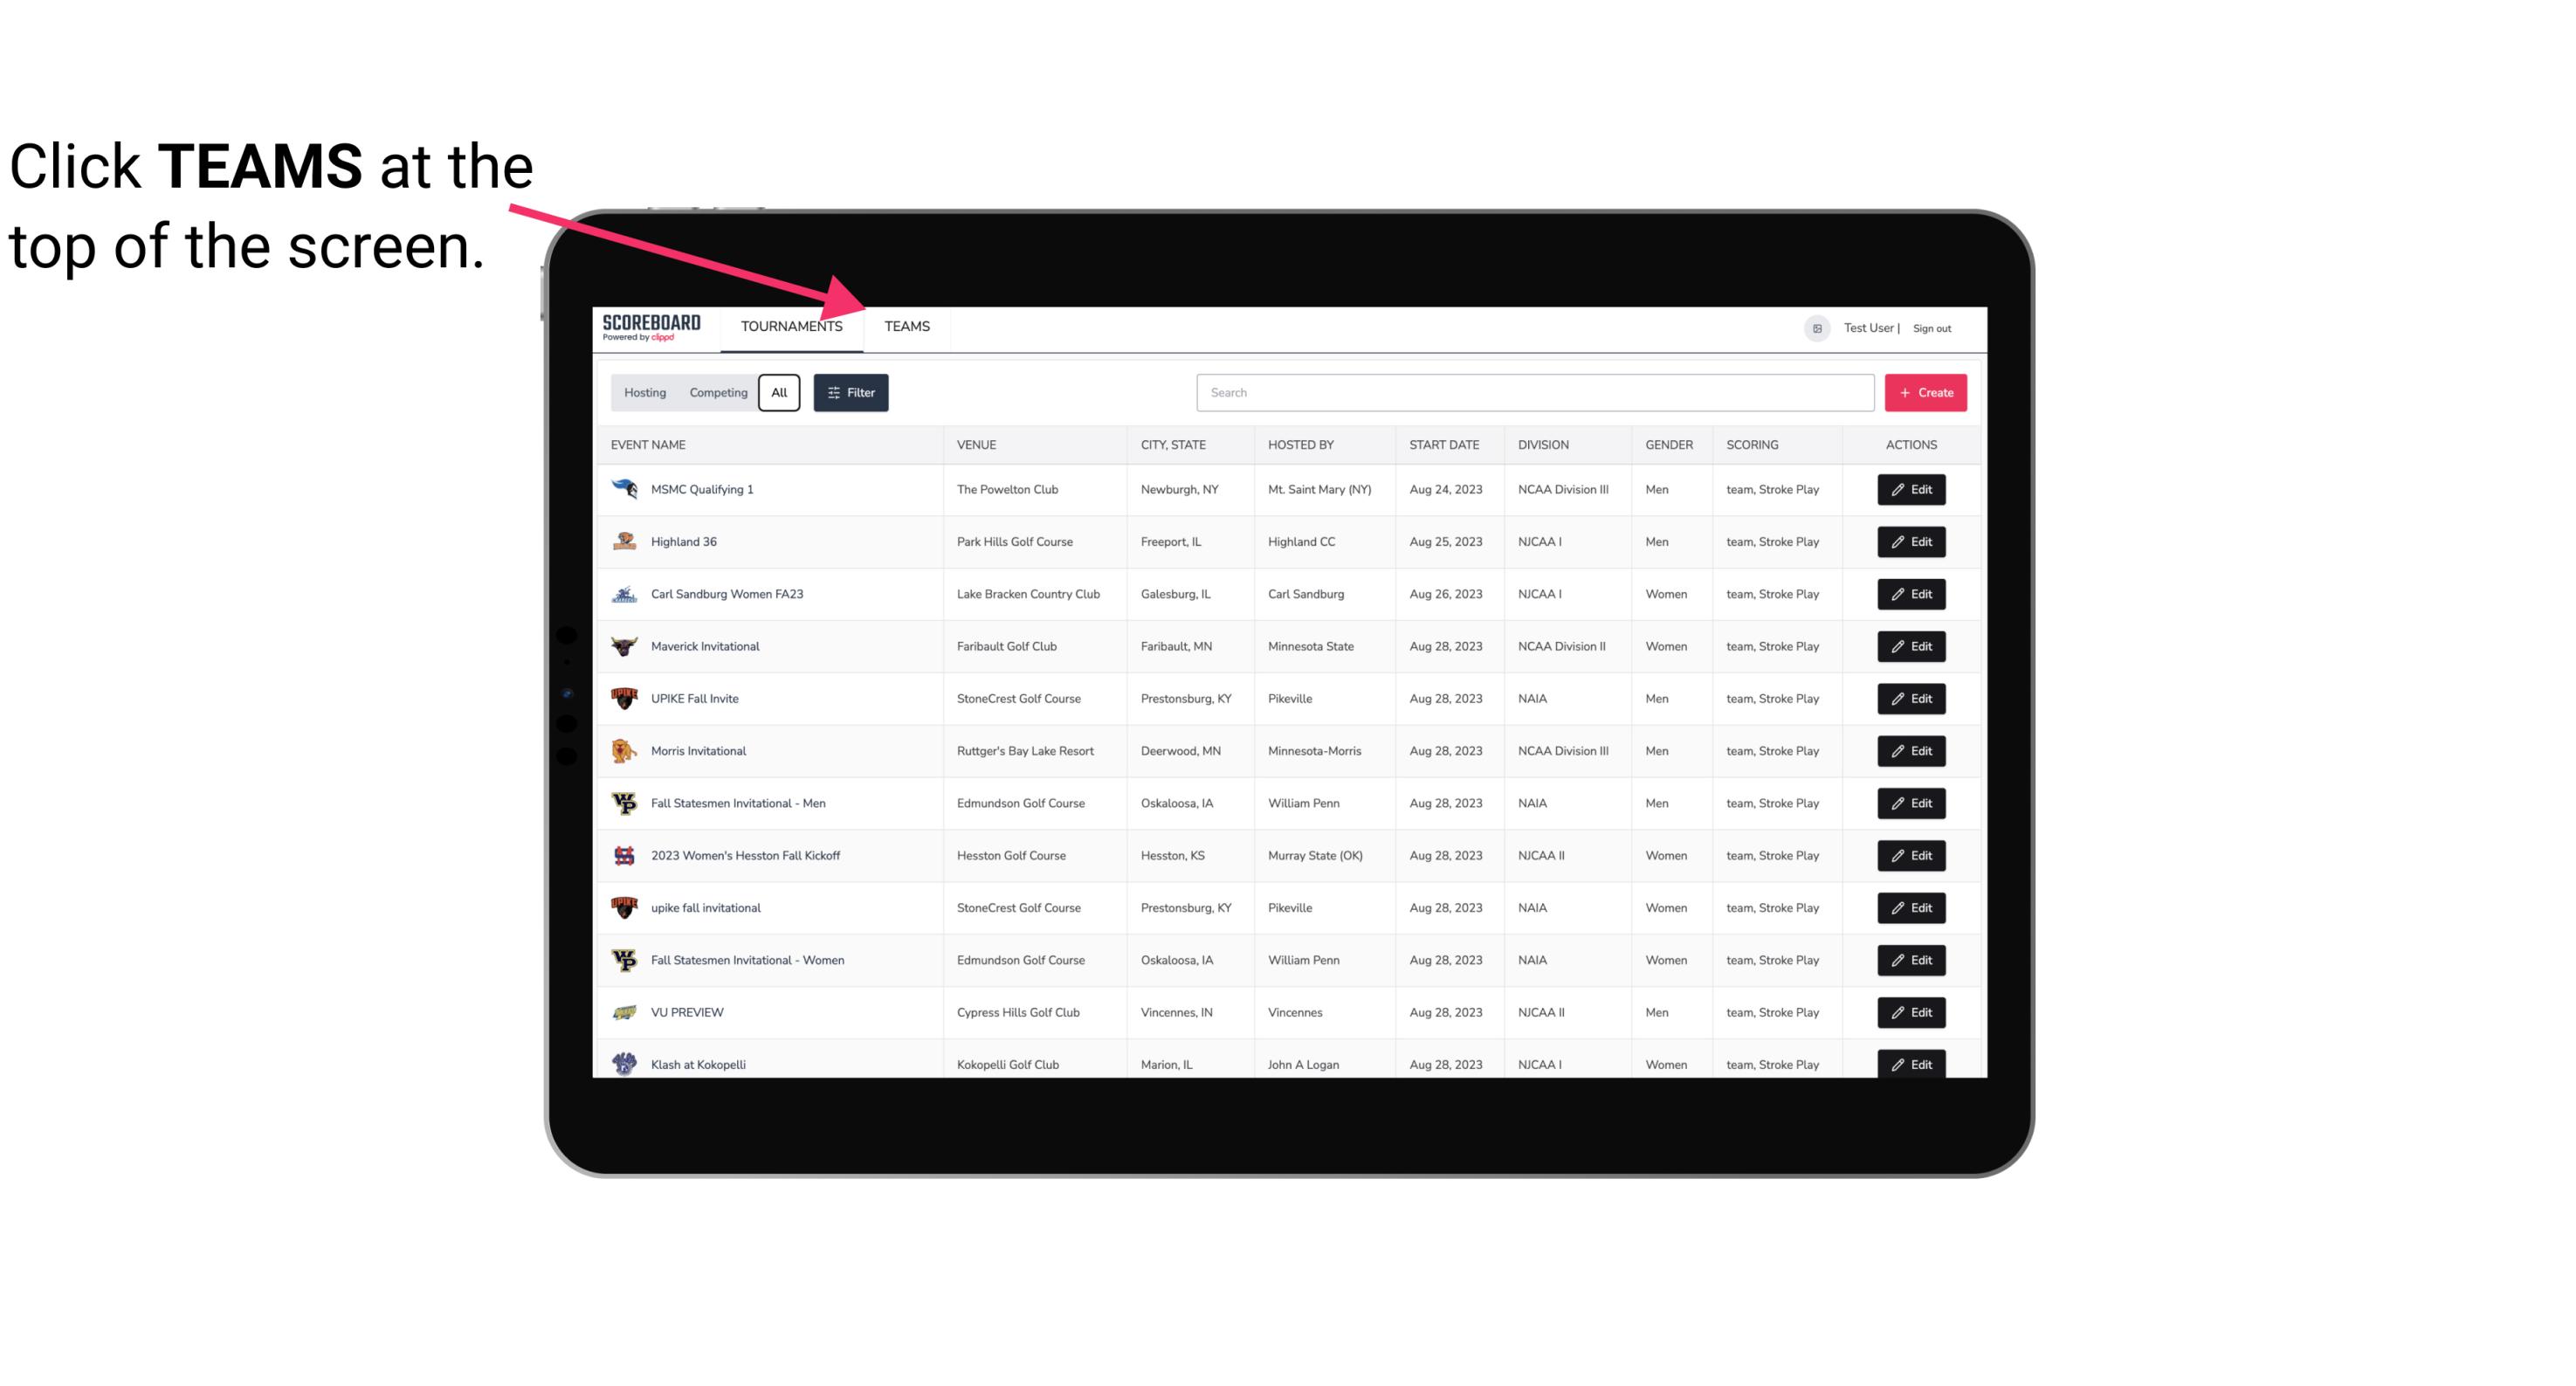The width and height of the screenshot is (2576, 1386).
Task: Toggle the Hosting filter button
Action: 644,391
